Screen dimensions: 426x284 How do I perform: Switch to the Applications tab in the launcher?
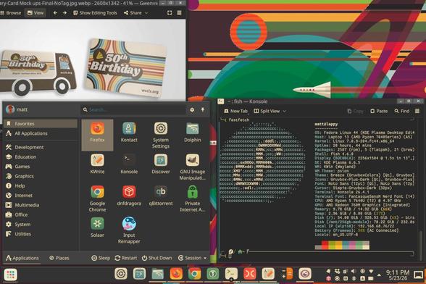click(x=22, y=258)
